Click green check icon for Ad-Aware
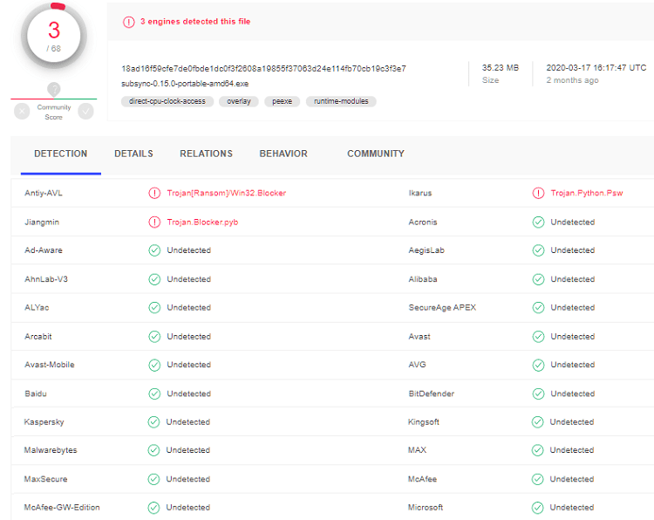Screen dimensions: 654x520 (x=154, y=250)
